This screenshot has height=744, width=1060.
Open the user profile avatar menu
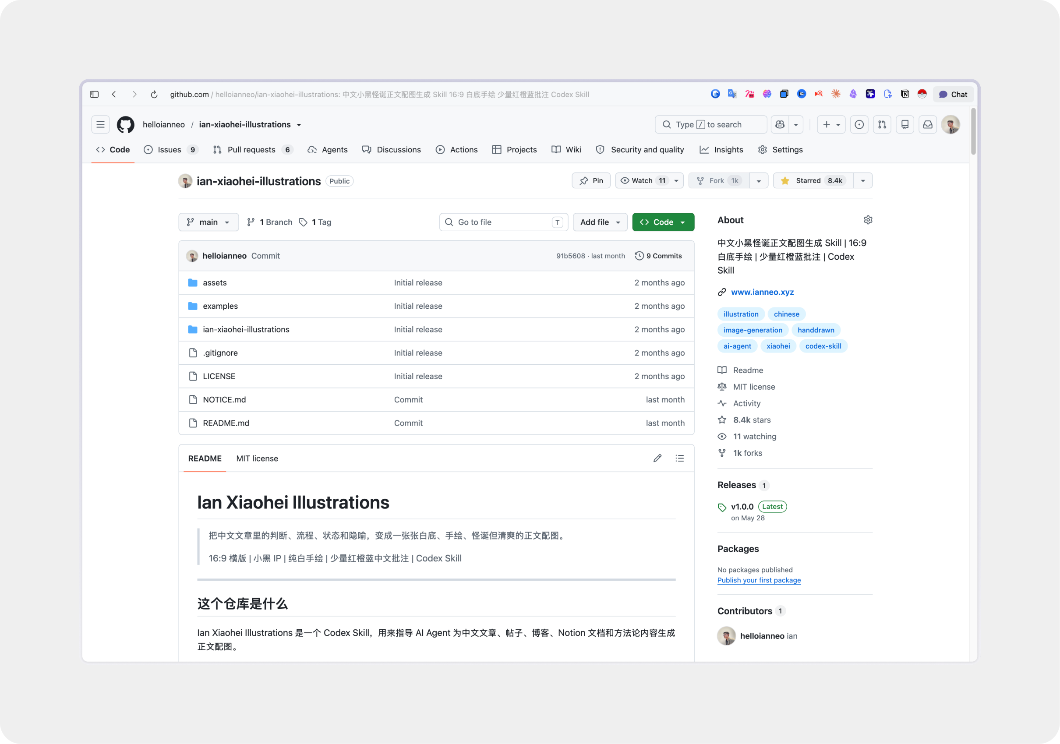pos(950,125)
